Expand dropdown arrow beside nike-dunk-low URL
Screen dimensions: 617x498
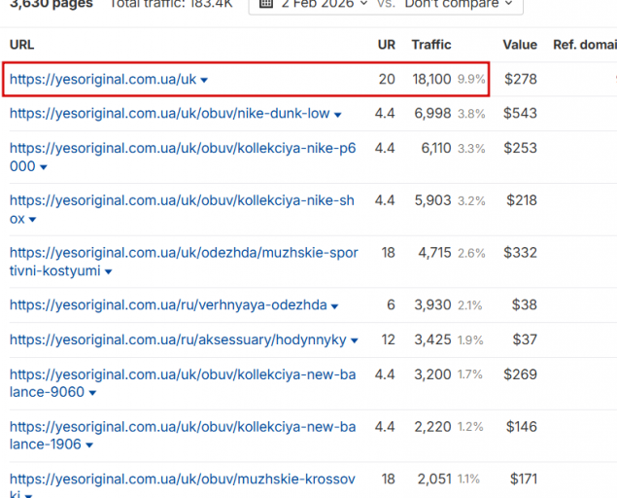[337, 115]
